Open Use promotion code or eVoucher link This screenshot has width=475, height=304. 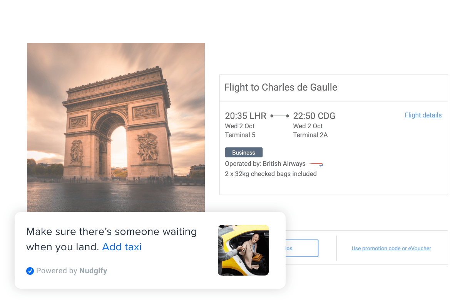point(391,248)
